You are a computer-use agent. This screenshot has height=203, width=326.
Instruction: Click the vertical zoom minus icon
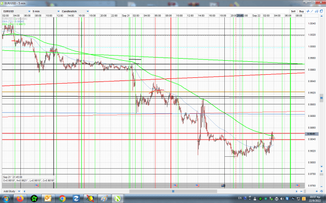point(321,187)
